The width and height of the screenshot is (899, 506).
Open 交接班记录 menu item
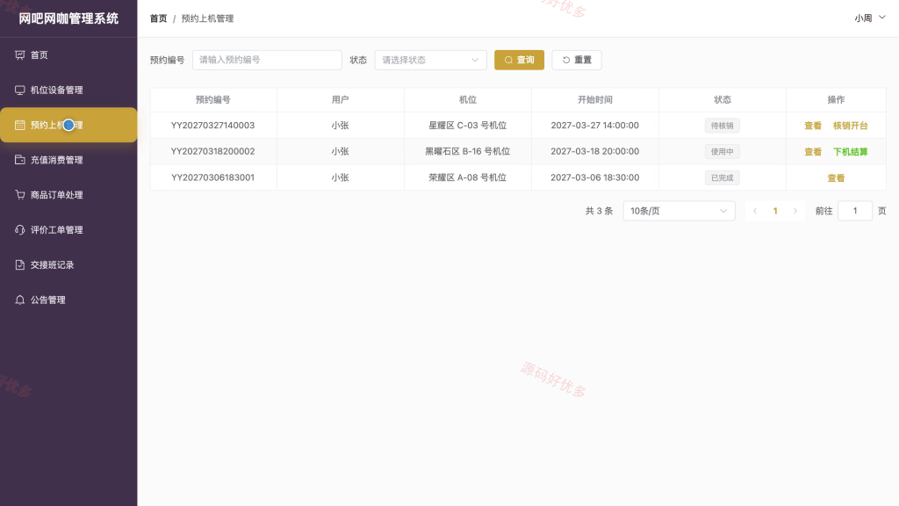68,265
